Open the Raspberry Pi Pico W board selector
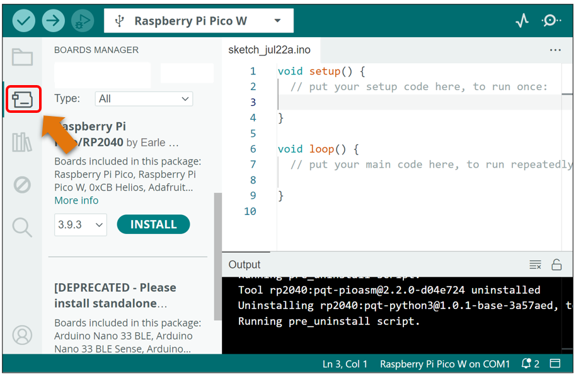576x377 pixels. pyautogui.click(x=199, y=21)
